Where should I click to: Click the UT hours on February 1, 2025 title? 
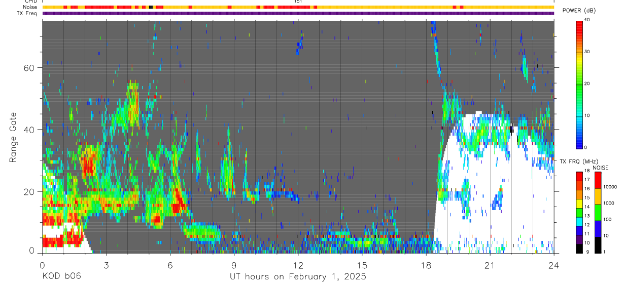click(x=298, y=277)
